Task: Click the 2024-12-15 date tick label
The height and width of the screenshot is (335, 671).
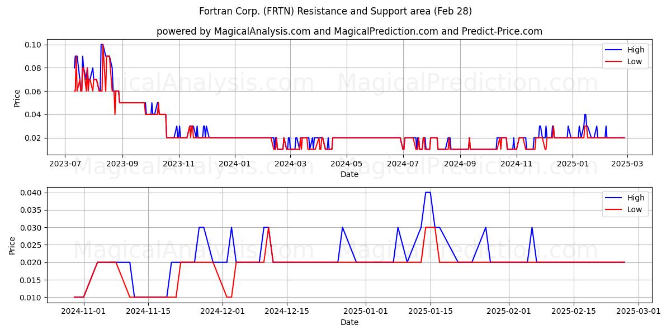Action: 287,312
